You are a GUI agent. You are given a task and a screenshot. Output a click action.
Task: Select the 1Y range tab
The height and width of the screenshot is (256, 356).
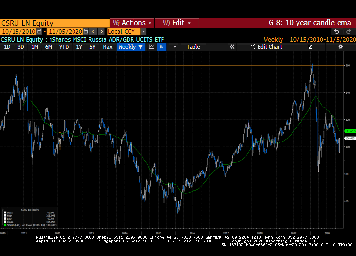pos(79,47)
